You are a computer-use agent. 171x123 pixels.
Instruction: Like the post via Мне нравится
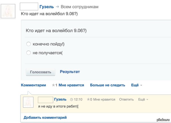pyautogui.click(x=71, y=85)
